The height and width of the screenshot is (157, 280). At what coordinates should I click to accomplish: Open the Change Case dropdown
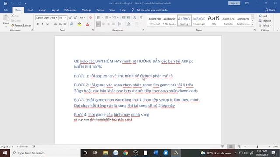pyautogui.click(x=82, y=17)
